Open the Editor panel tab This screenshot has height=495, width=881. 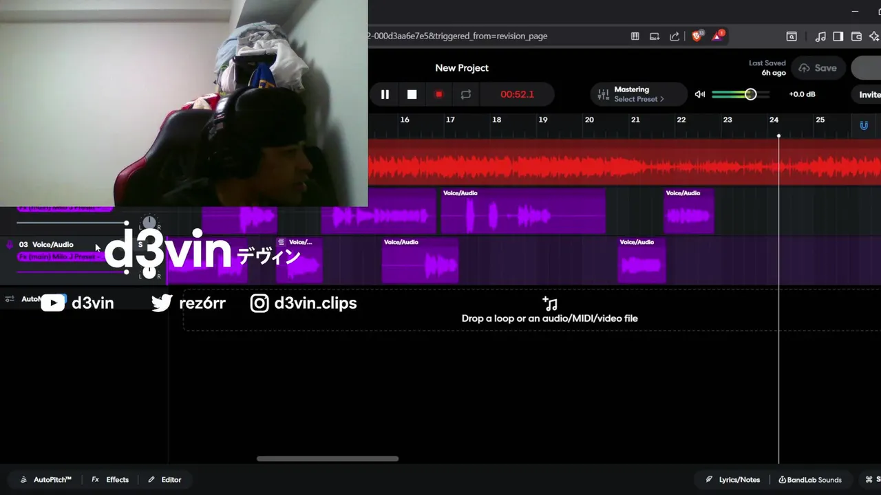(164, 480)
